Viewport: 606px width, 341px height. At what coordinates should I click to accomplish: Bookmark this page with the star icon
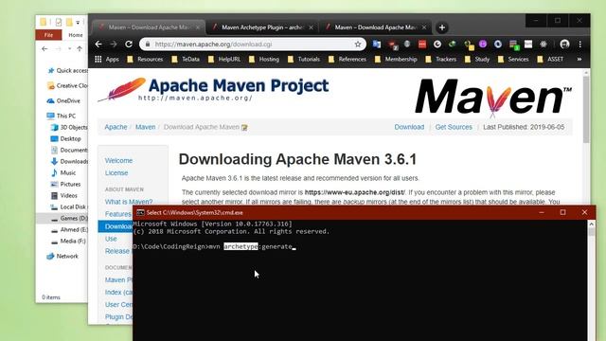point(358,45)
